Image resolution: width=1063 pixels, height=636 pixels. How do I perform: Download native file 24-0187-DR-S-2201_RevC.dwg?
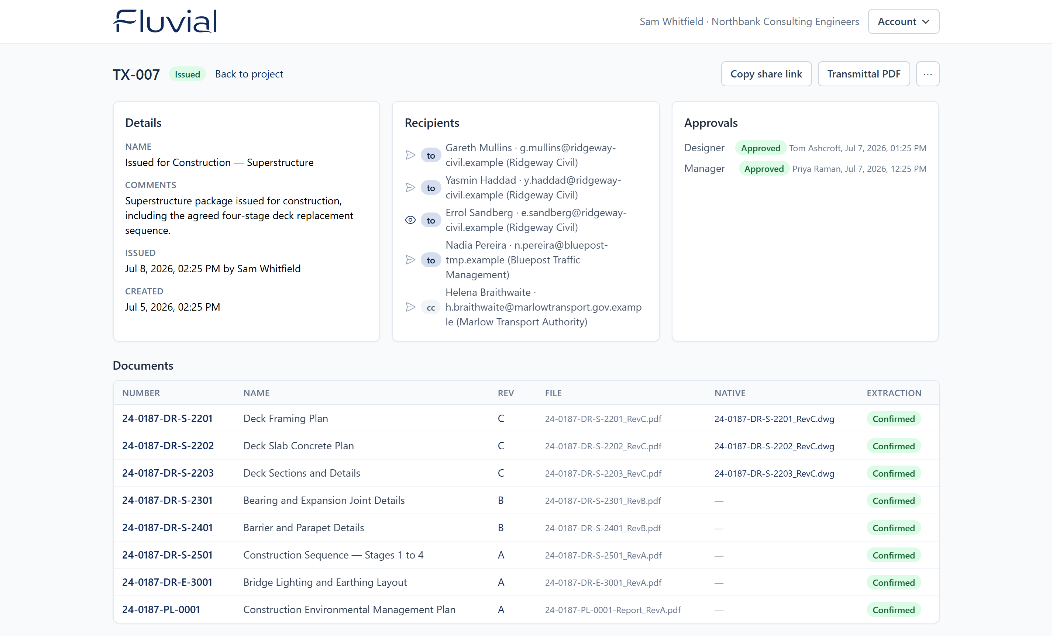(774, 419)
